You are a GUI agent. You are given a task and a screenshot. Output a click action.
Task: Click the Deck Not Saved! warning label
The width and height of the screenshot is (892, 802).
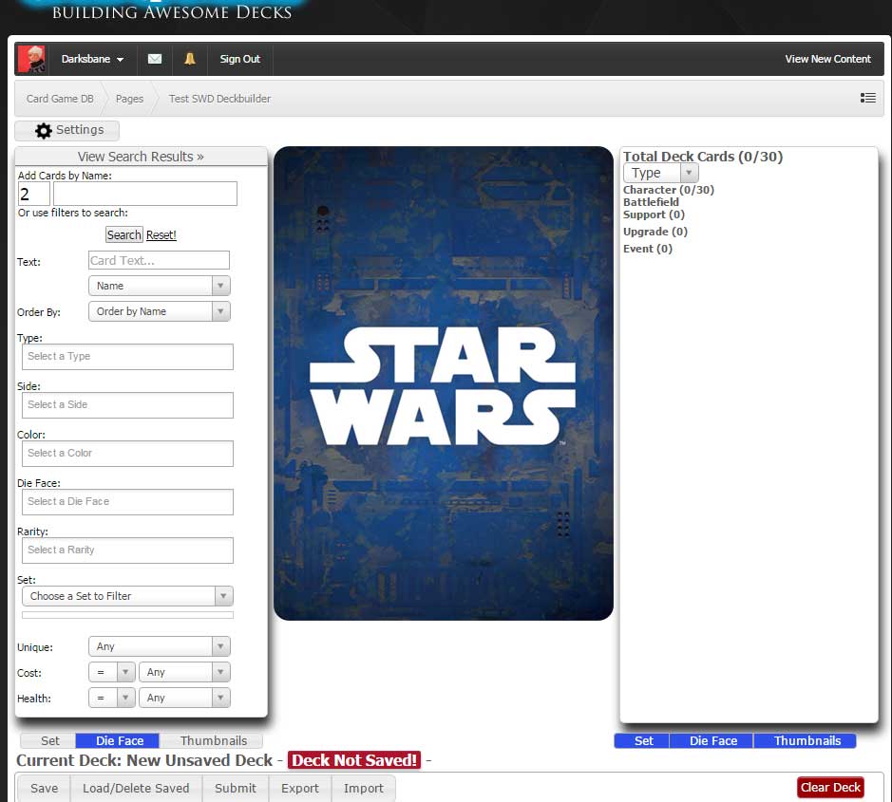[x=353, y=760]
